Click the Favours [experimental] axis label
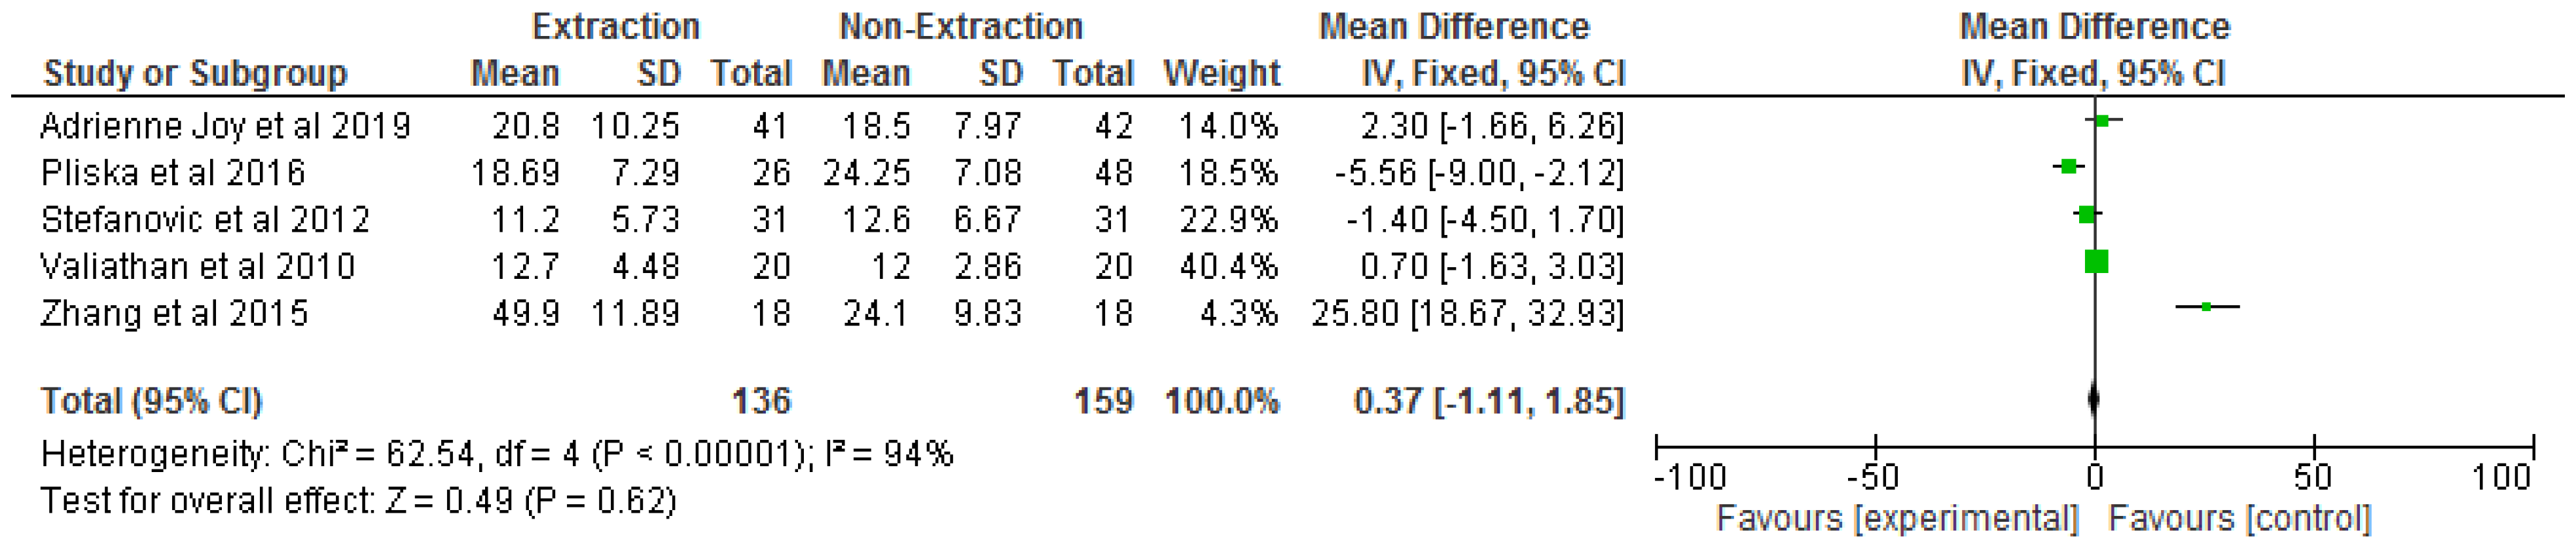The height and width of the screenshot is (548, 2576). pos(1897,518)
